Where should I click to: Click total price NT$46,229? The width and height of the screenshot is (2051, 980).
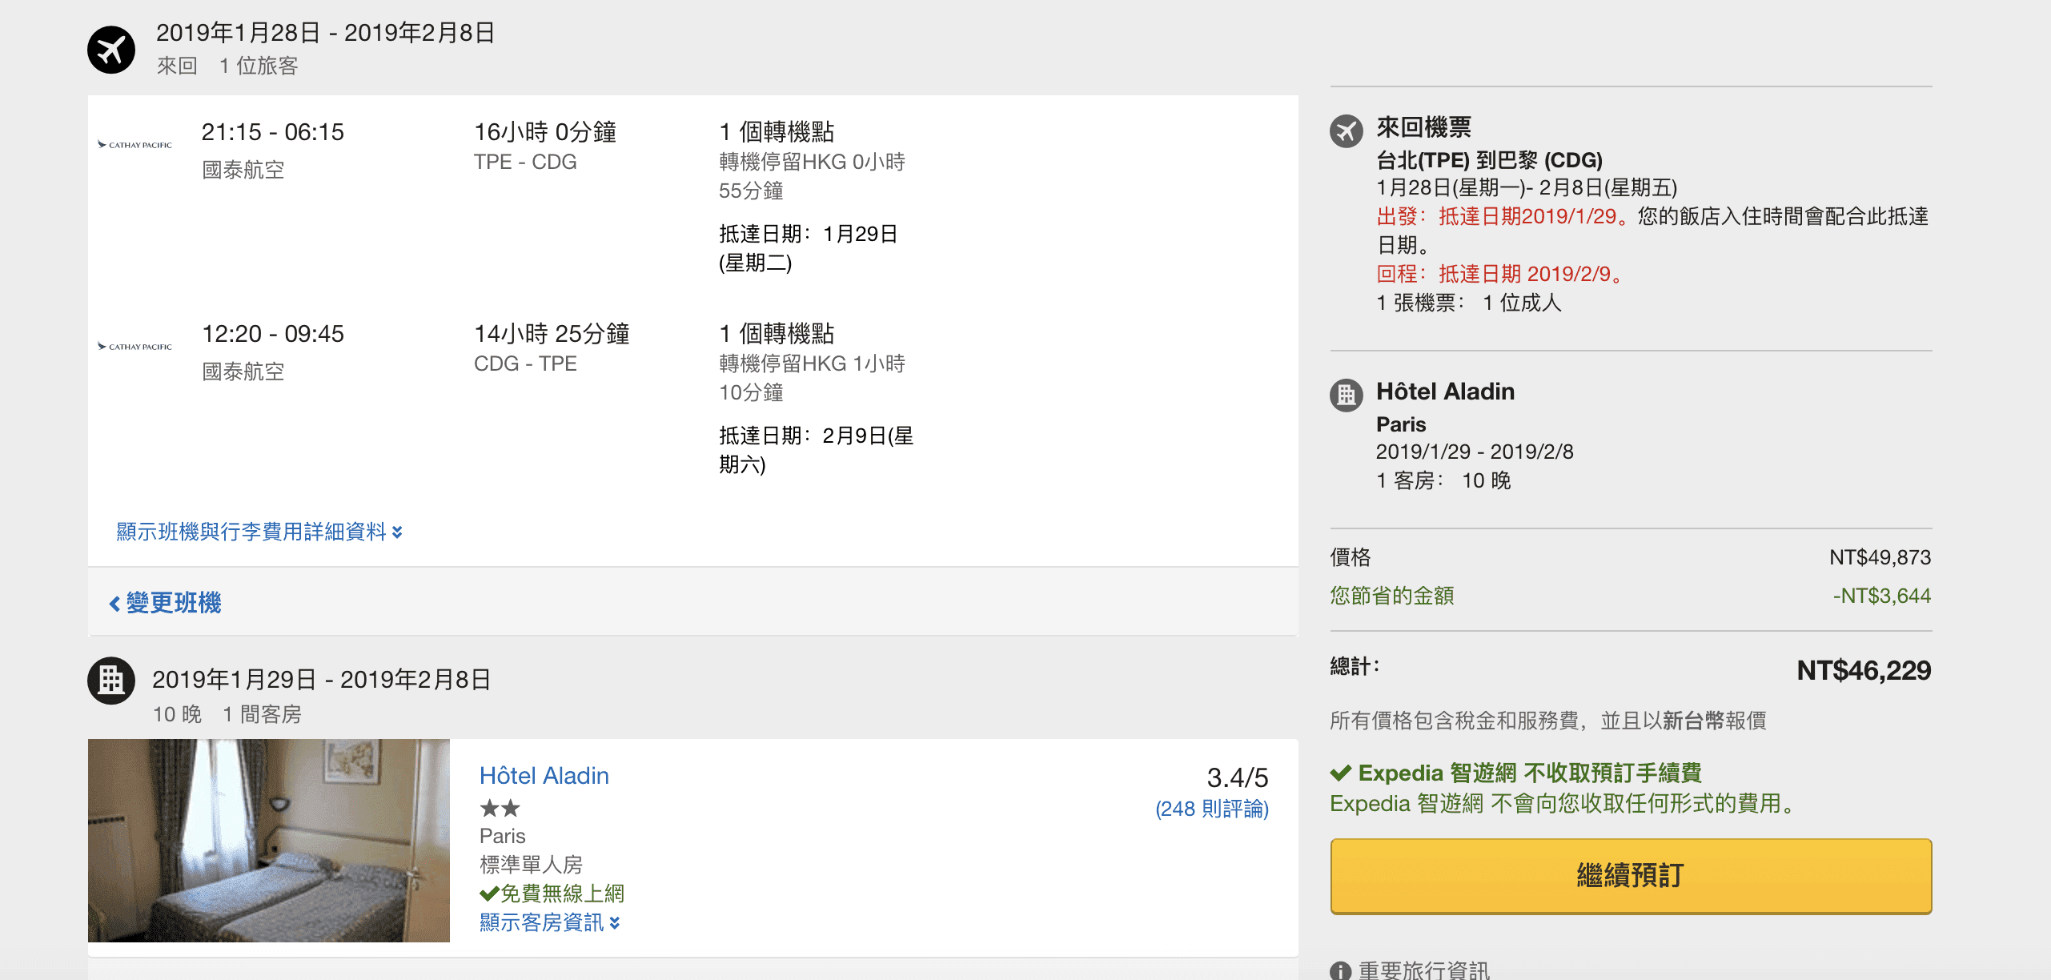click(x=1864, y=670)
